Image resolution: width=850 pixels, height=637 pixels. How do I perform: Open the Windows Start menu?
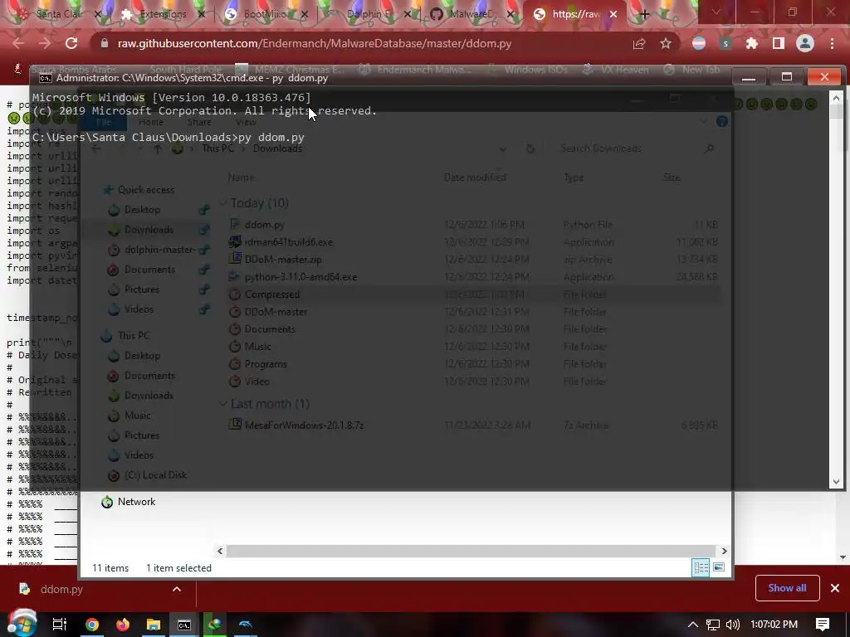point(22,625)
